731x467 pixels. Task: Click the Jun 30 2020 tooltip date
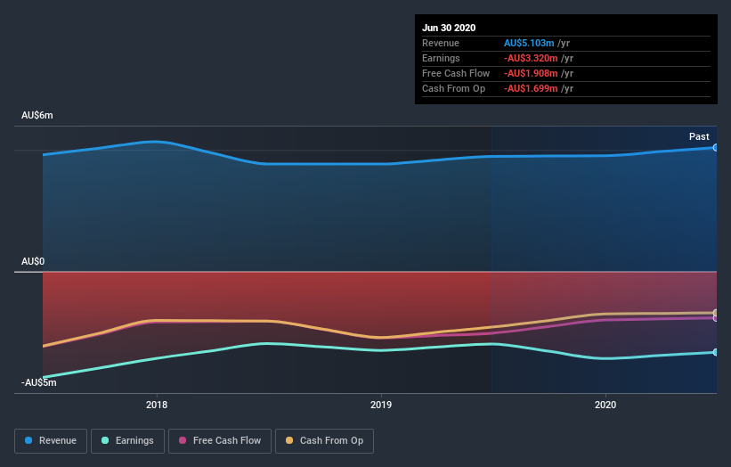[449, 28]
